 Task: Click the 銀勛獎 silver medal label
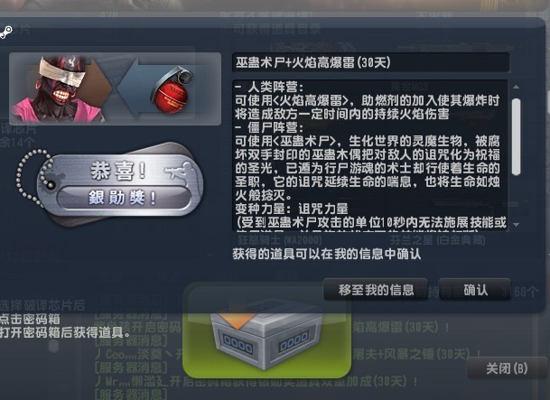[x=123, y=198]
